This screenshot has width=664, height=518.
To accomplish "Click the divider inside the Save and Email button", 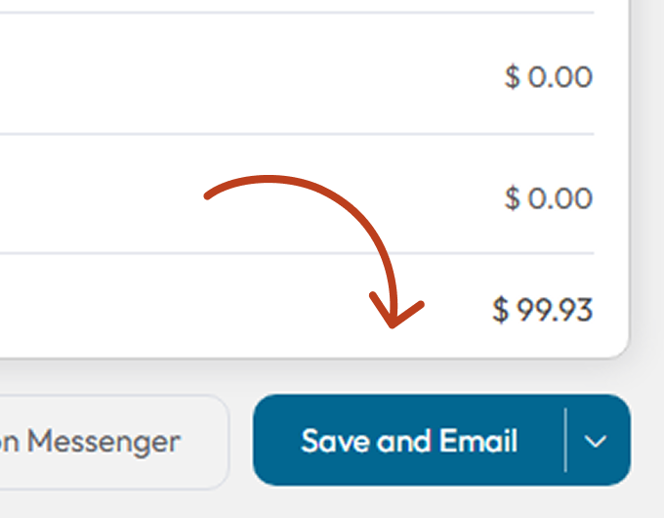I will click(x=565, y=441).
